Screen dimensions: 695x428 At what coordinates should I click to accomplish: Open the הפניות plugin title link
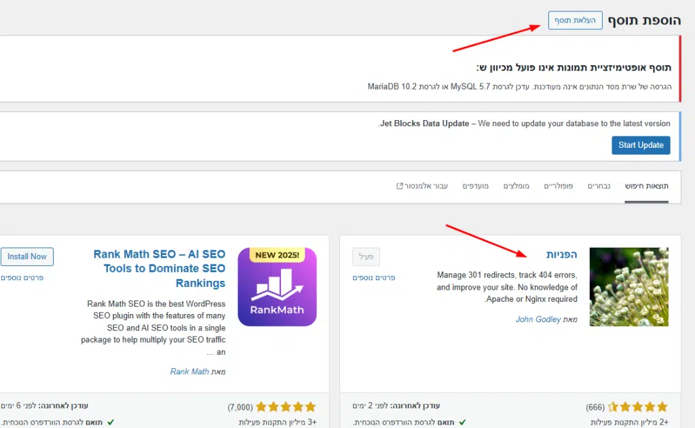(x=561, y=254)
